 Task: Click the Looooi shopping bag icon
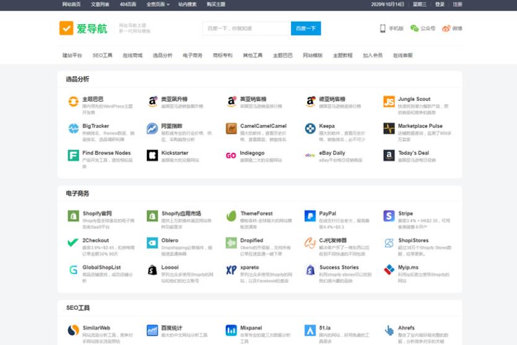[x=152, y=270]
